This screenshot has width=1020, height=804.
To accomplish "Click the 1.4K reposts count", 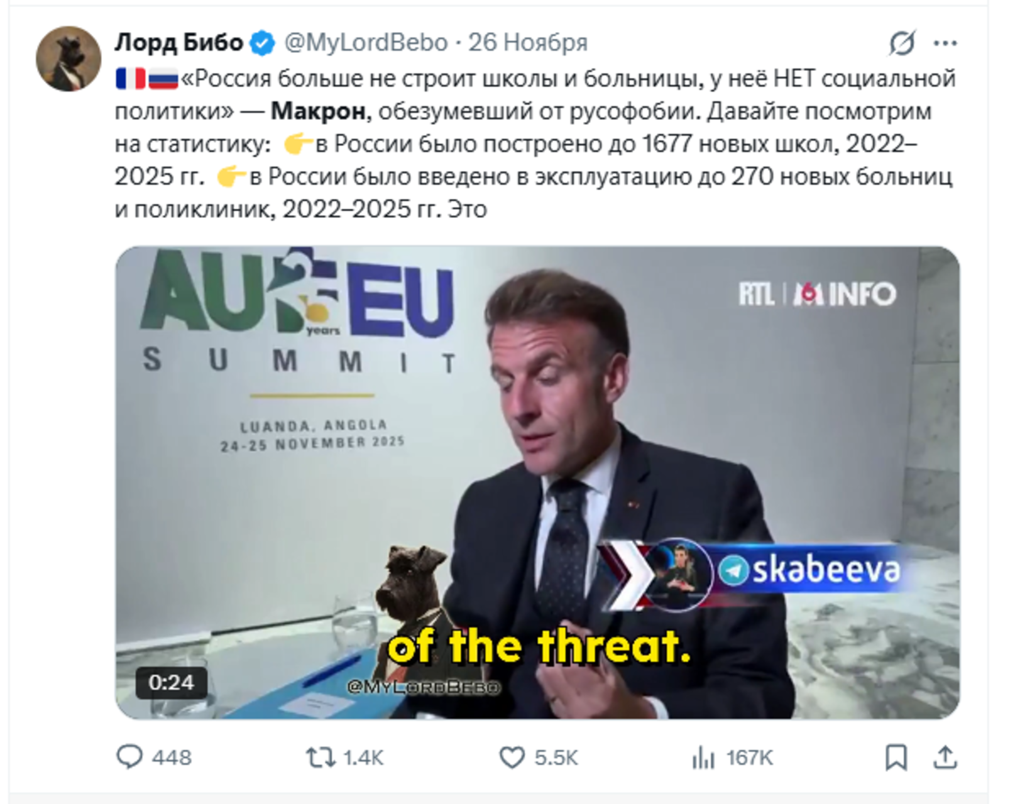I will [363, 758].
